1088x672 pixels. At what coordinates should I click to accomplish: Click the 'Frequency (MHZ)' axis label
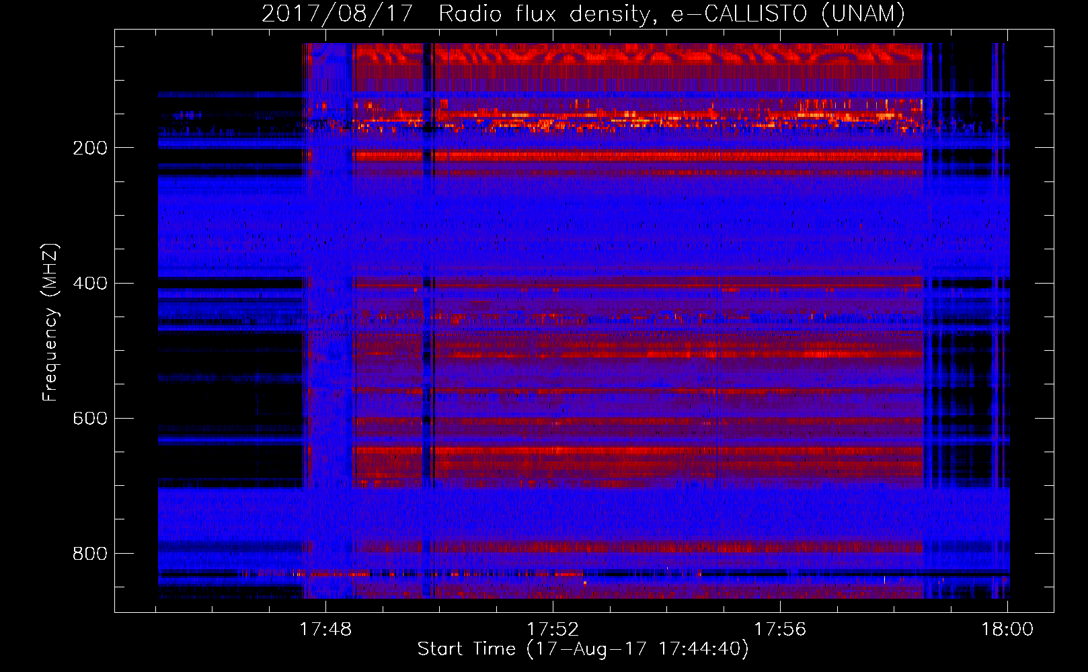[x=50, y=322]
